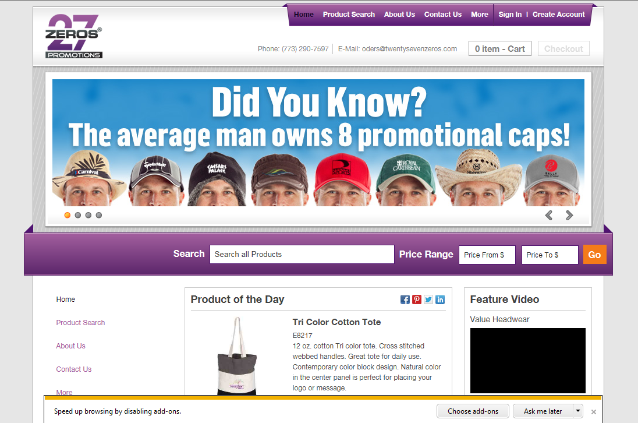Close the add-ons notification bar
Screen dimensions: 638x423
(594, 411)
